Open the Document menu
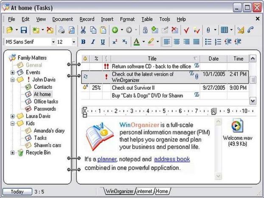Image resolution: width=264 pixels, height=198 pixels. 62,19
